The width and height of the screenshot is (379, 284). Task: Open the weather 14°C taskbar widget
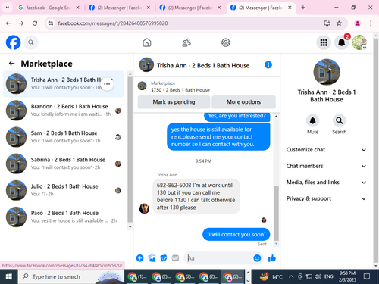pos(271,276)
